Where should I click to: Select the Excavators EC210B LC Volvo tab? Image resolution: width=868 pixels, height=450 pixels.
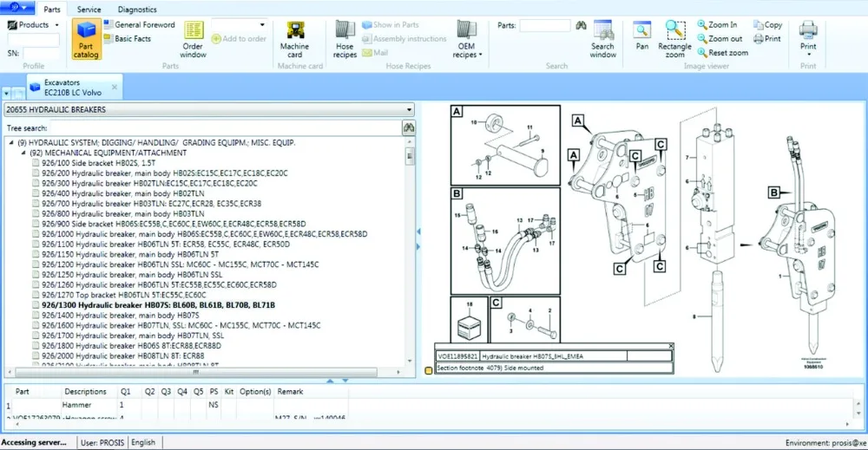coord(73,88)
